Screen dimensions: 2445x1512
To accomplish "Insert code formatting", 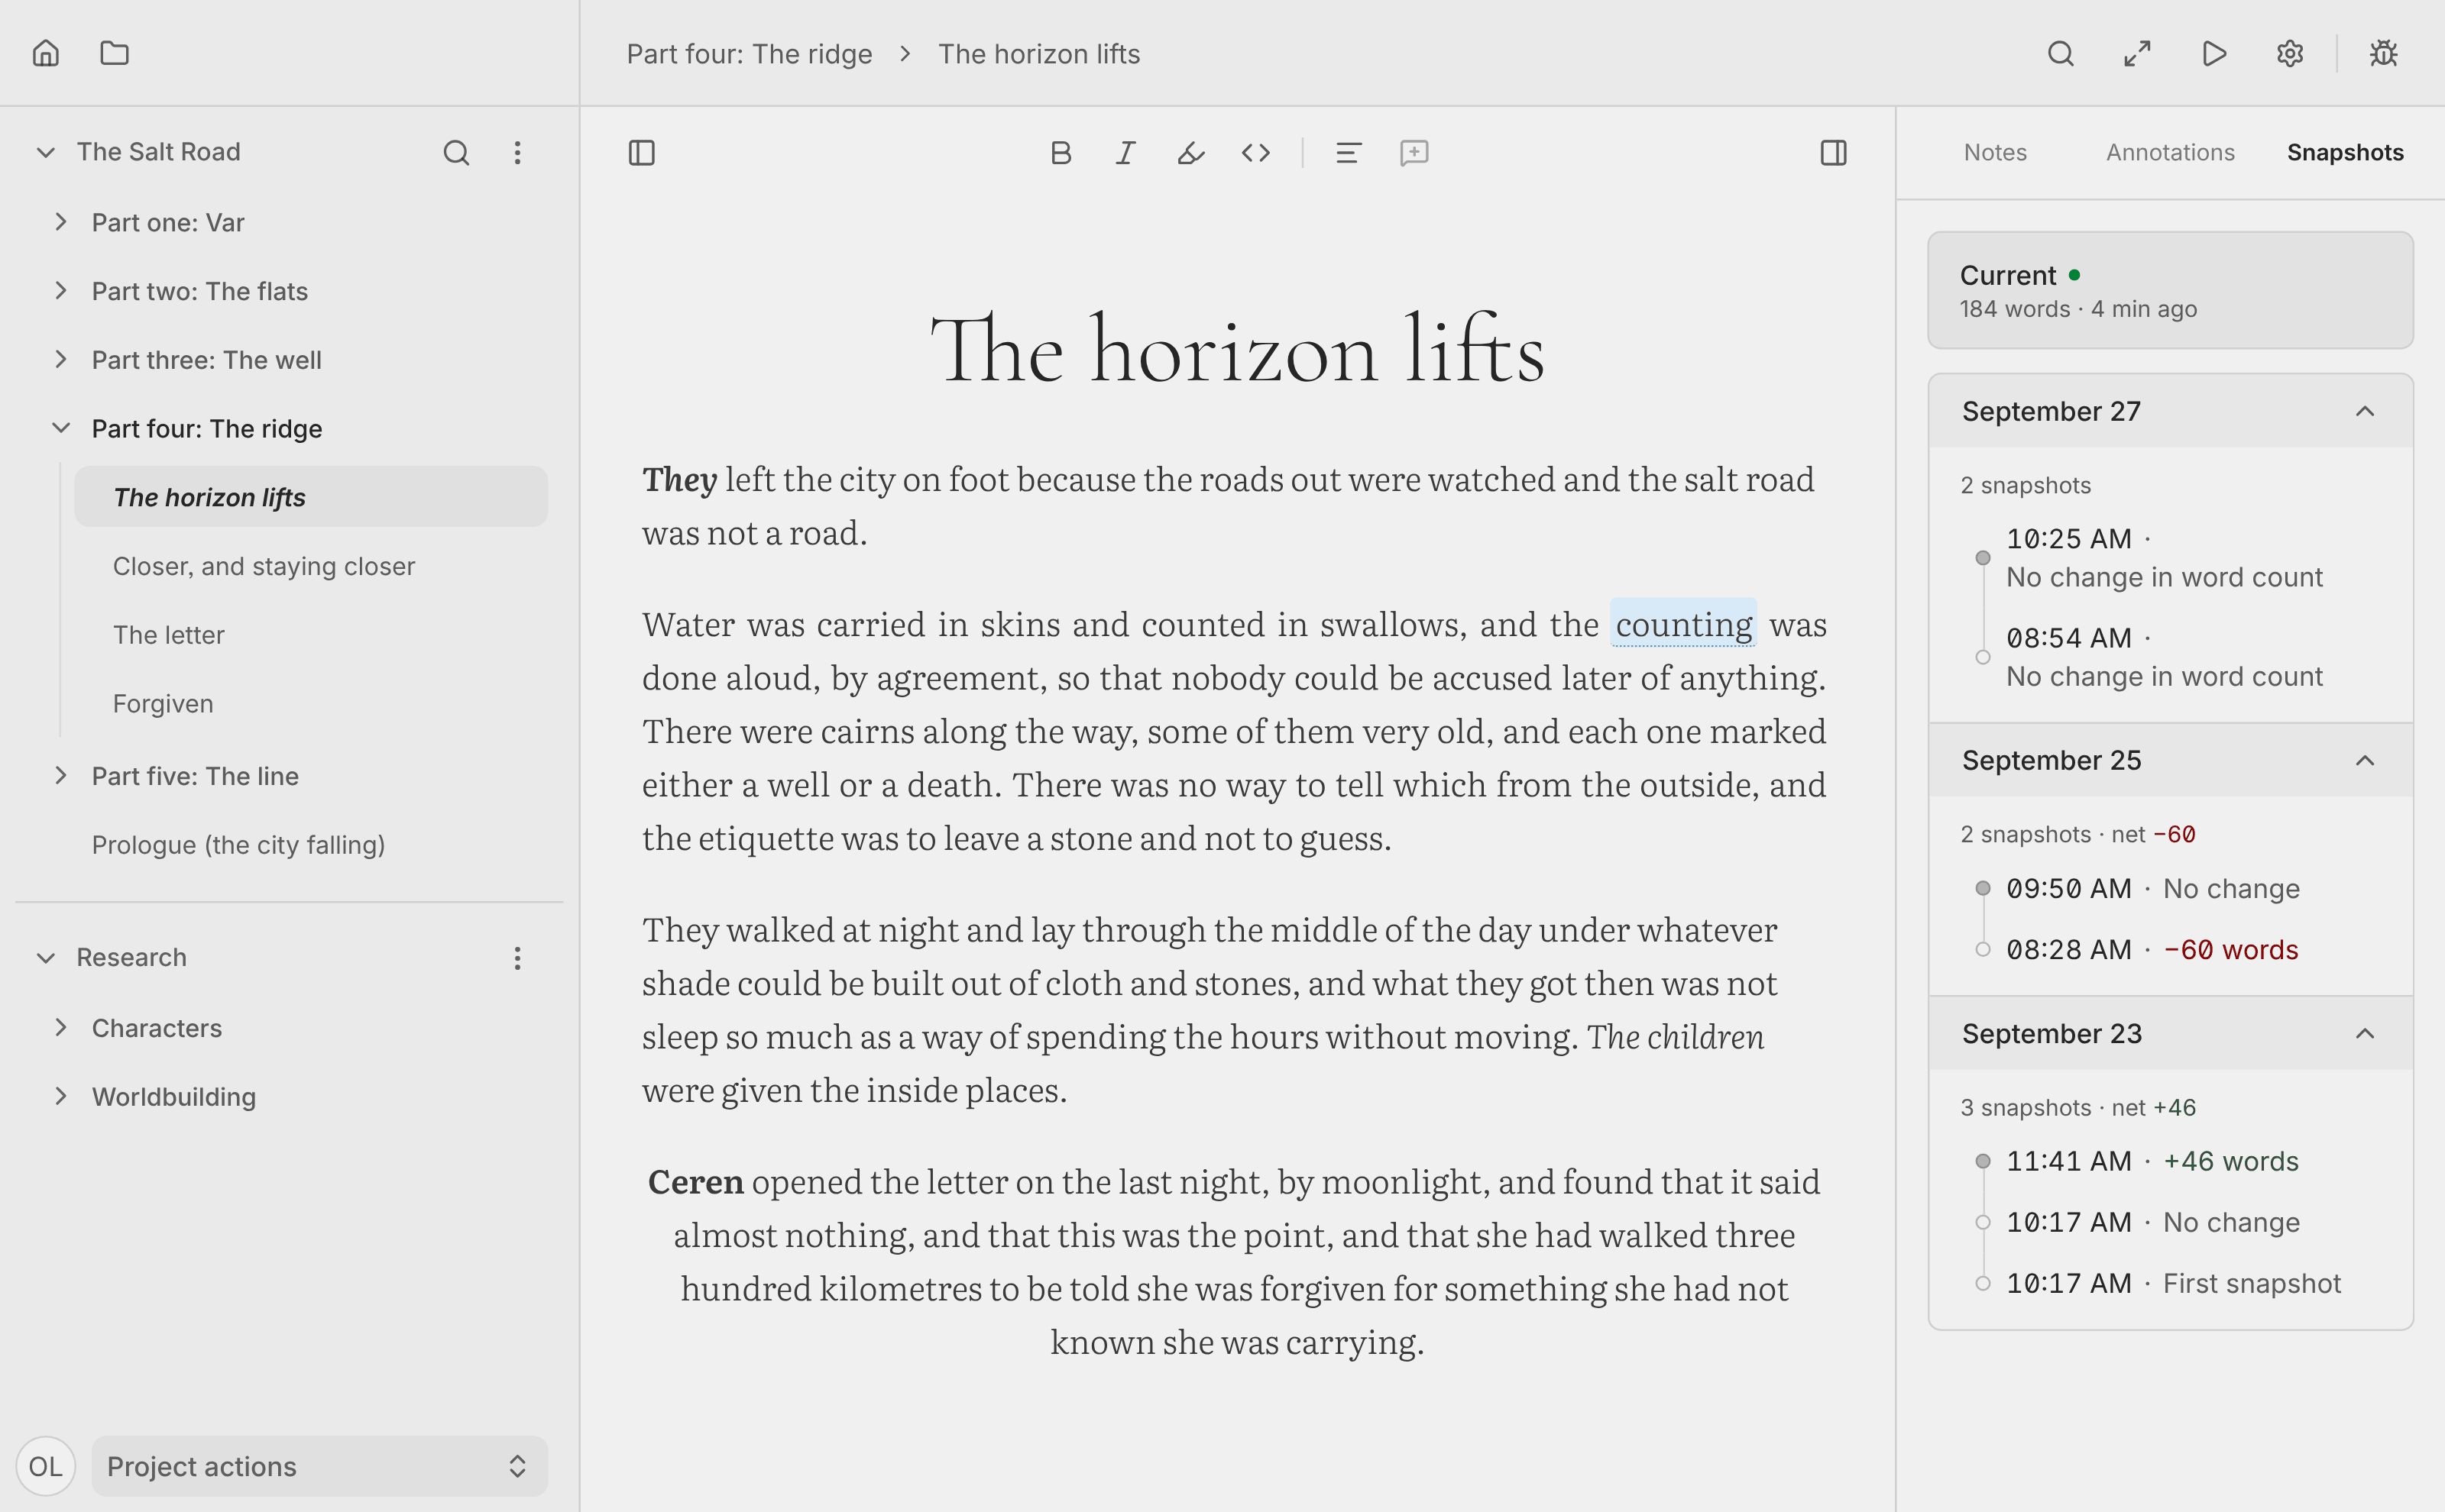I will (x=1257, y=153).
